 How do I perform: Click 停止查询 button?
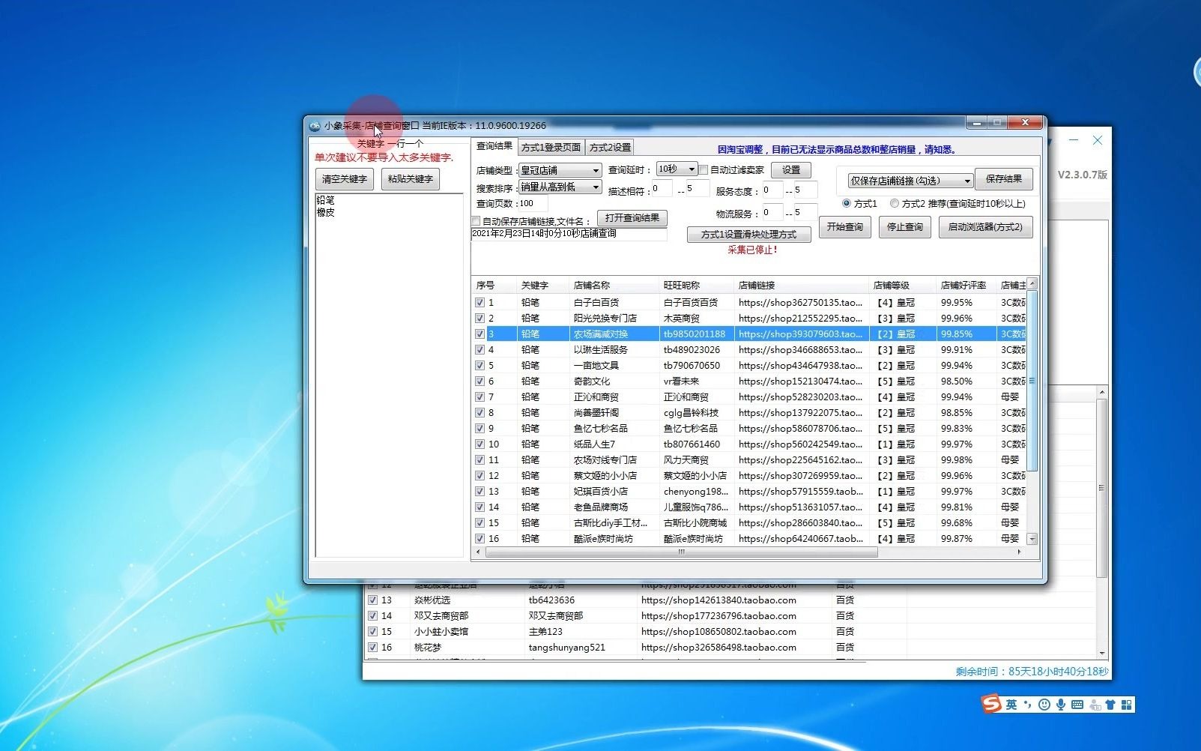click(904, 227)
